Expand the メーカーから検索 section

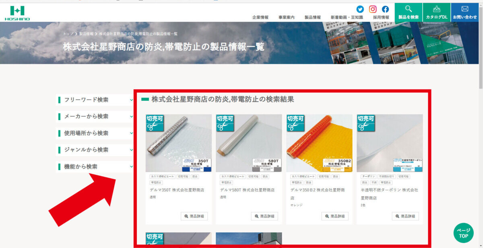pyautogui.click(x=95, y=116)
